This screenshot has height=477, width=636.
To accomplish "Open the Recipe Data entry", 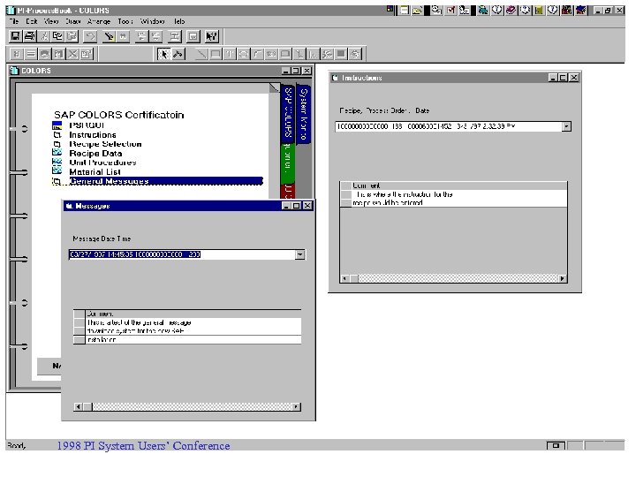I will pos(95,154).
